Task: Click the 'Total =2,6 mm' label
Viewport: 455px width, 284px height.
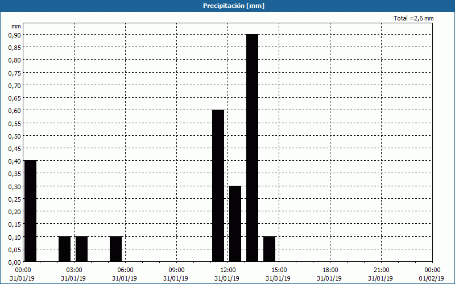Action: (413, 18)
